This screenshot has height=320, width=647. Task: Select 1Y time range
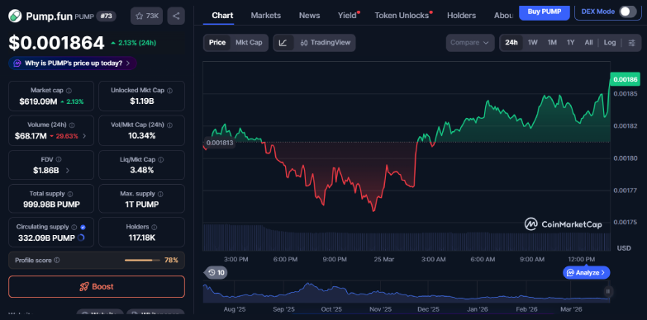point(571,42)
